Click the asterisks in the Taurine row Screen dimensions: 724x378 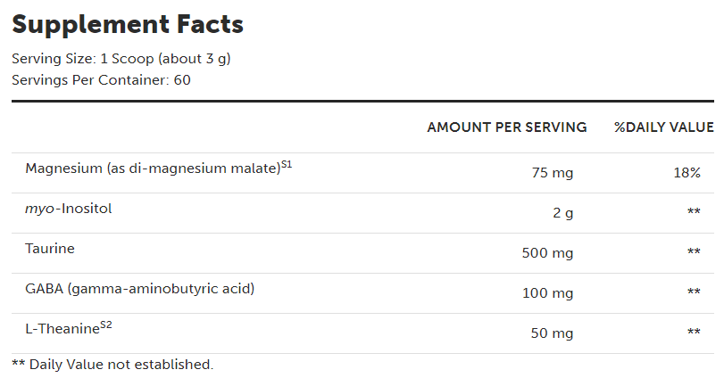(x=694, y=253)
